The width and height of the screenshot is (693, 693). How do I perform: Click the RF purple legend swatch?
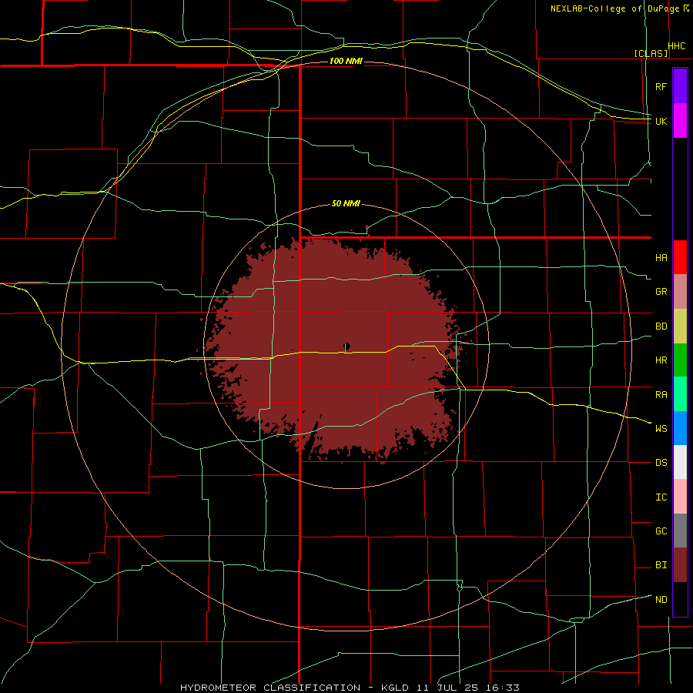680,86
